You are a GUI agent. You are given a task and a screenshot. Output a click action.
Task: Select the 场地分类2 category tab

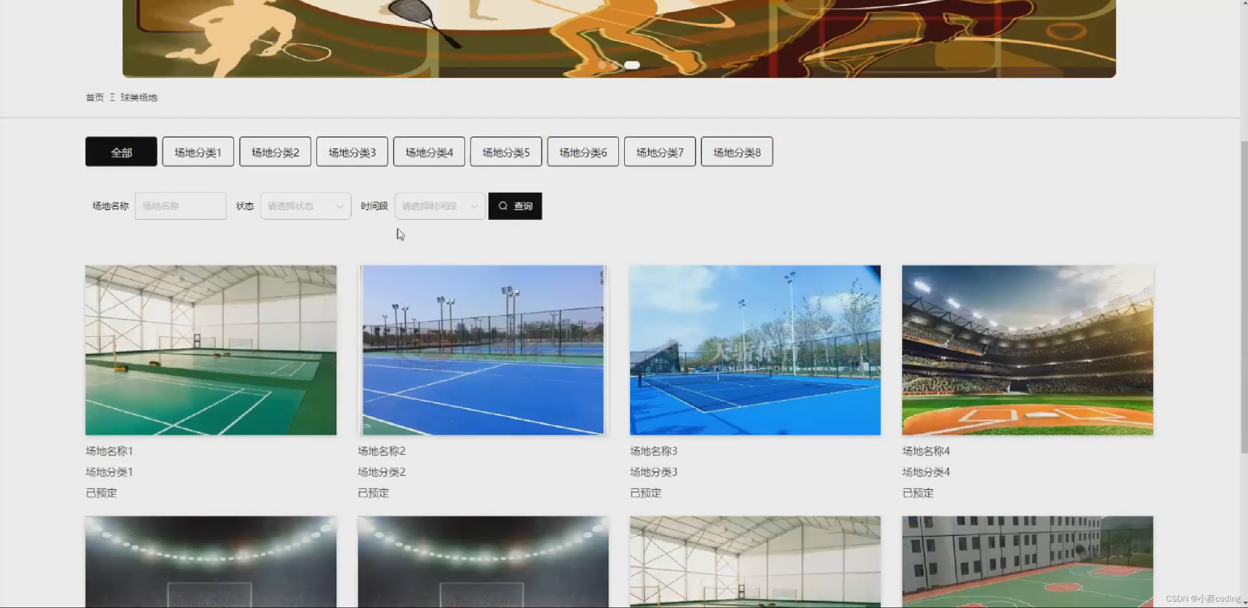coord(275,152)
